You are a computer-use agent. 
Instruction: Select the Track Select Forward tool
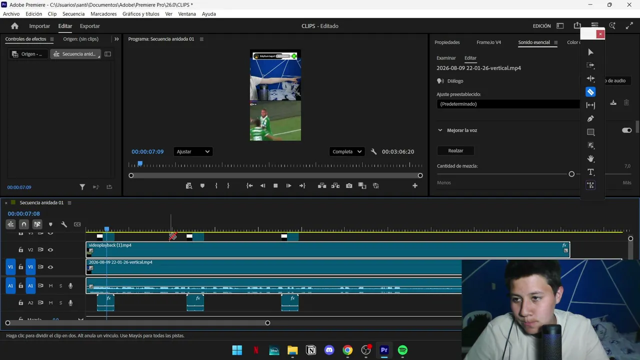coord(590,65)
